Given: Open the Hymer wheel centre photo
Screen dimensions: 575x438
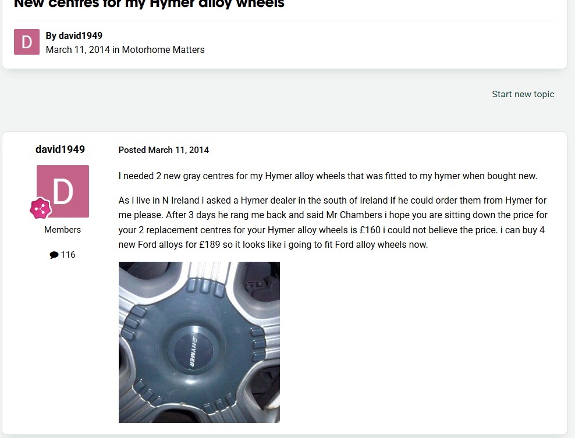Looking at the screenshot, I should [x=199, y=342].
